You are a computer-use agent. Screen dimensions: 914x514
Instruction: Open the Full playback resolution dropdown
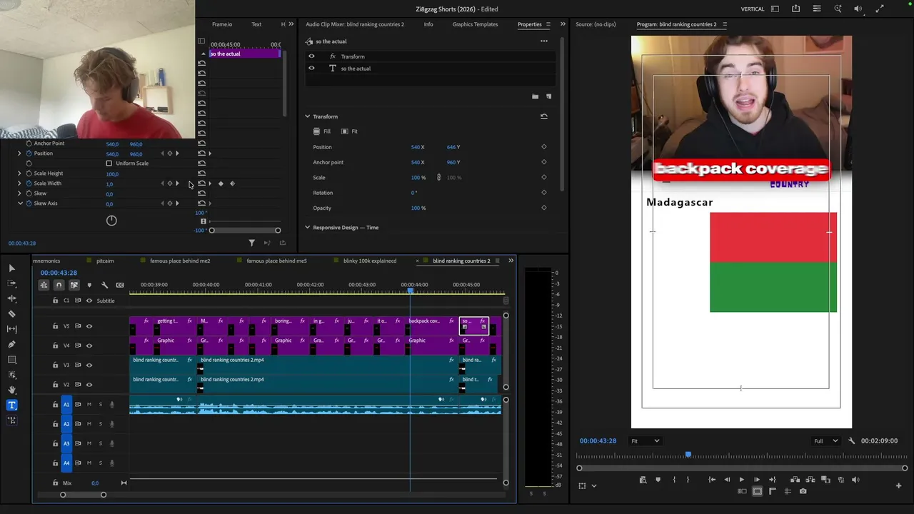point(825,441)
